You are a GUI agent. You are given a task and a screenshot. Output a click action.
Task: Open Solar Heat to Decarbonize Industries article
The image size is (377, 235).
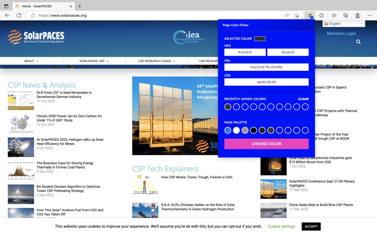[x=320, y=160]
